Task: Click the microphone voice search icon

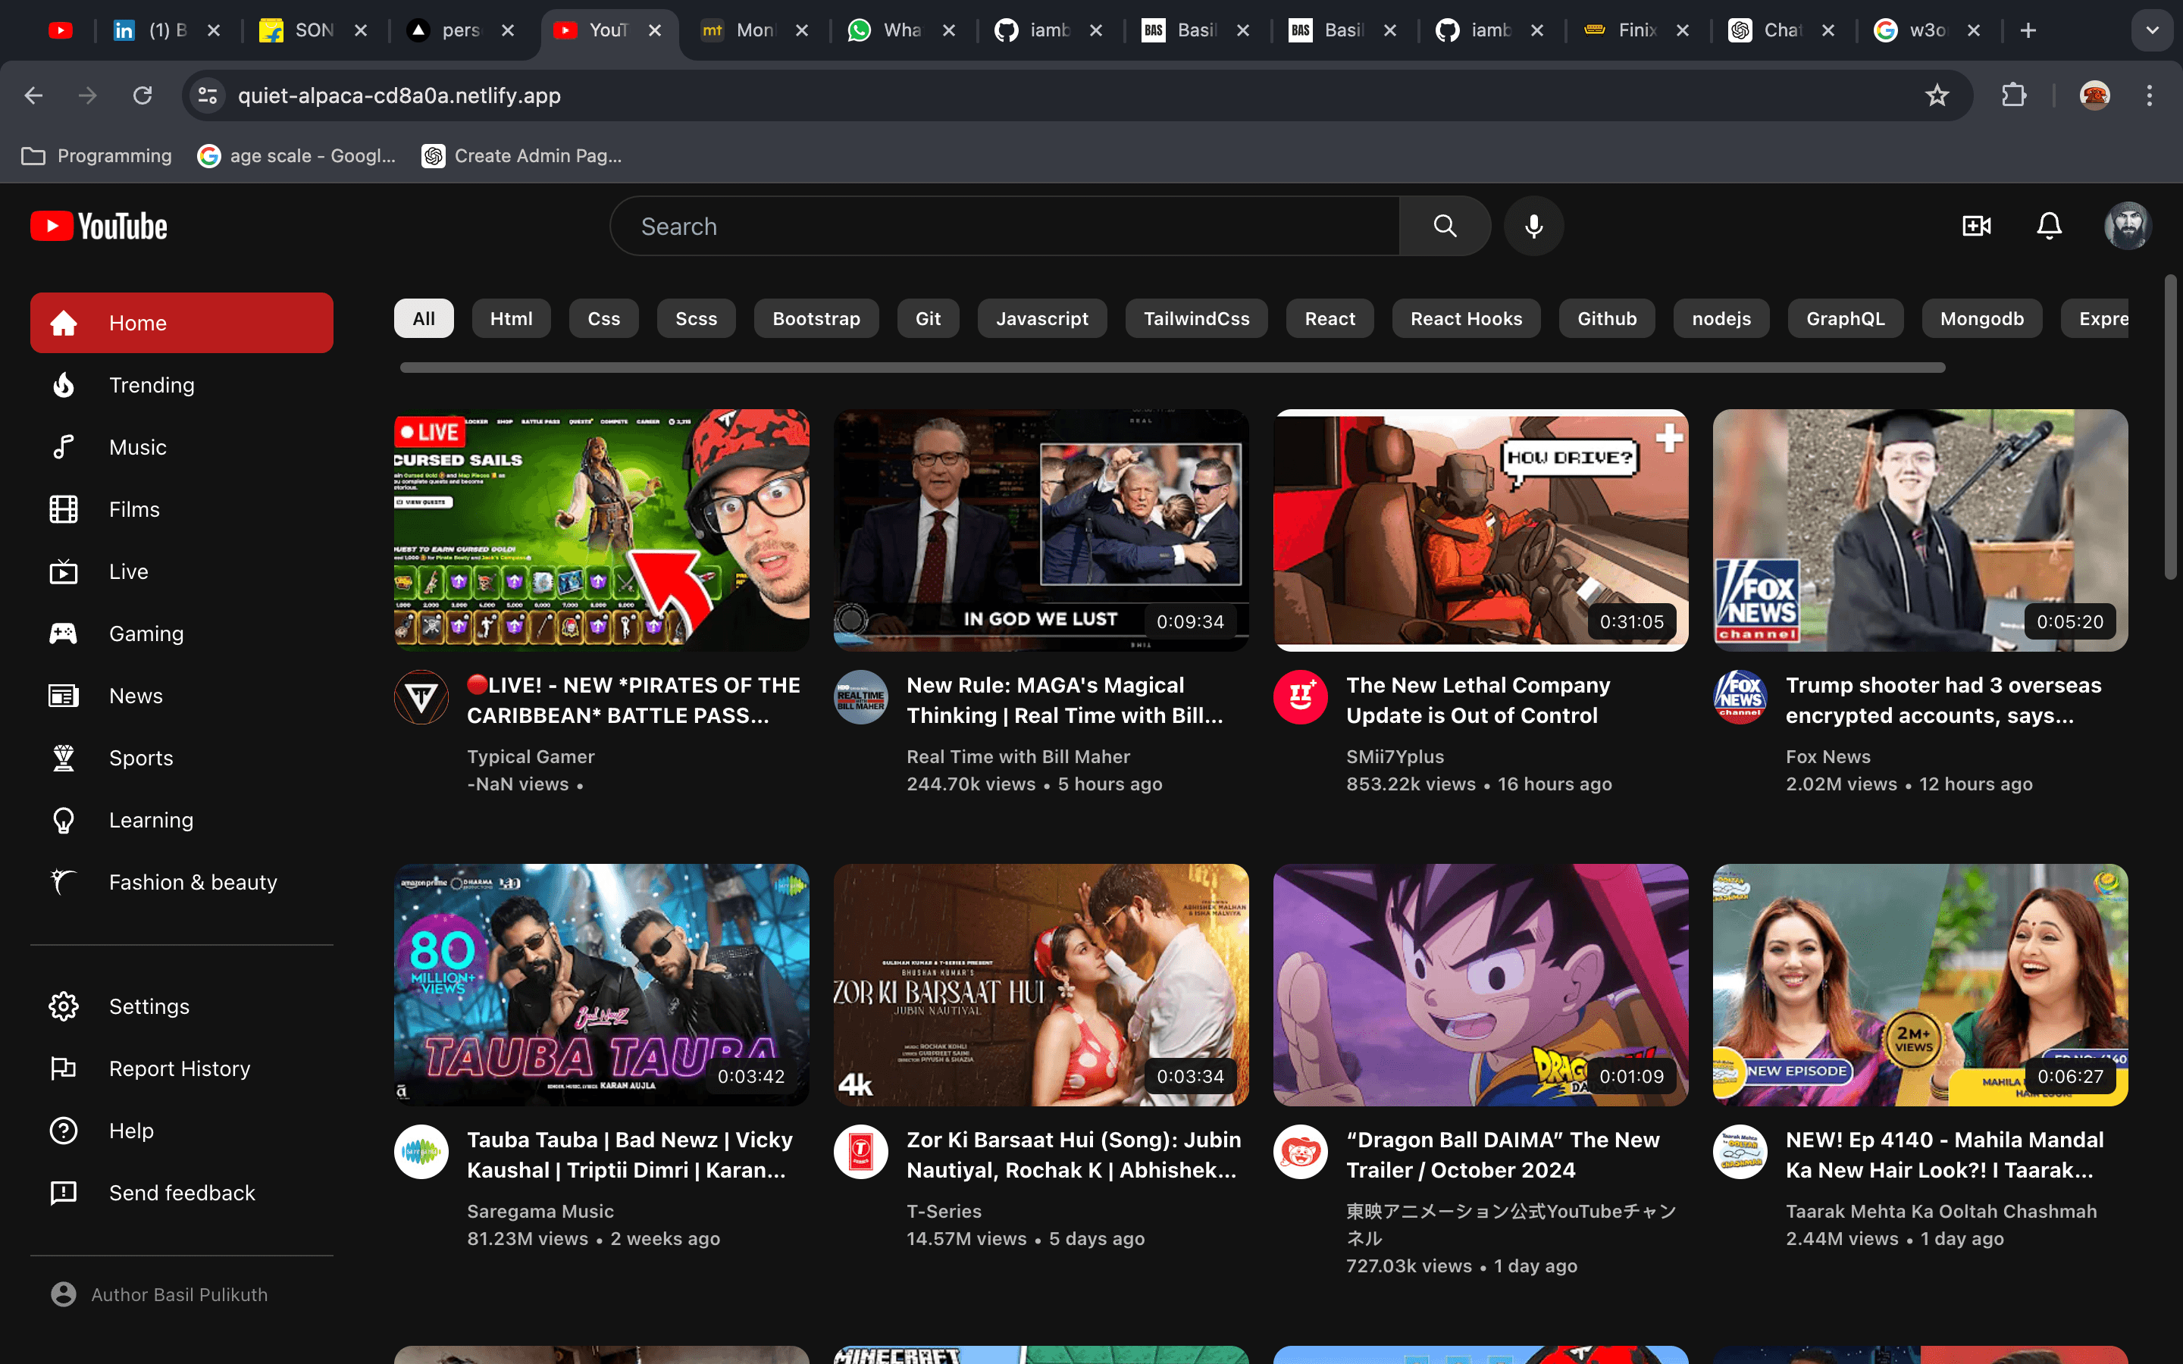Action: point(1534,225)
